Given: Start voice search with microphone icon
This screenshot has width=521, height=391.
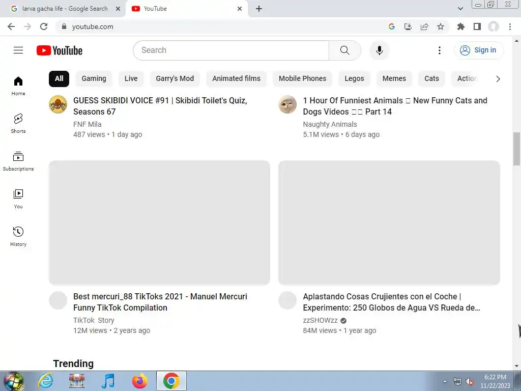Looking at the screenshot, I should click(x=379, y=50).
